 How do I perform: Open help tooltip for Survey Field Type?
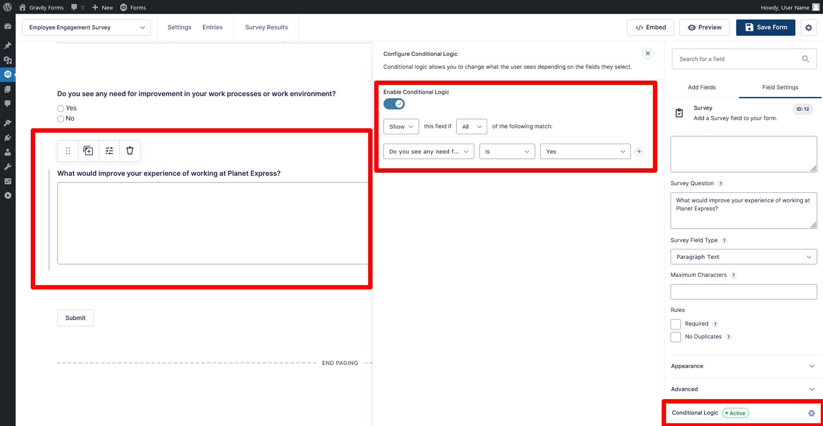(724, 241)
